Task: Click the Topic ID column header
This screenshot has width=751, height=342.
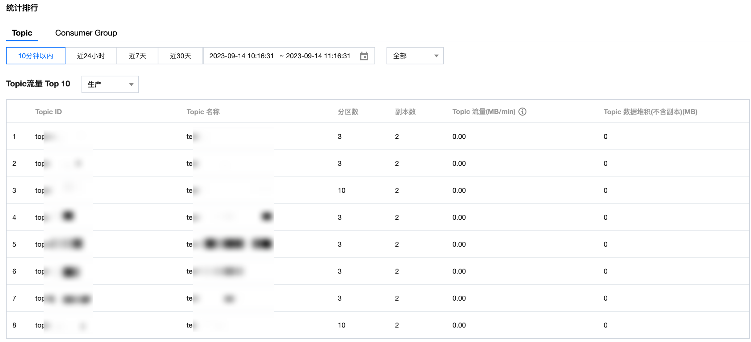Action: click(x=49, y=112)
